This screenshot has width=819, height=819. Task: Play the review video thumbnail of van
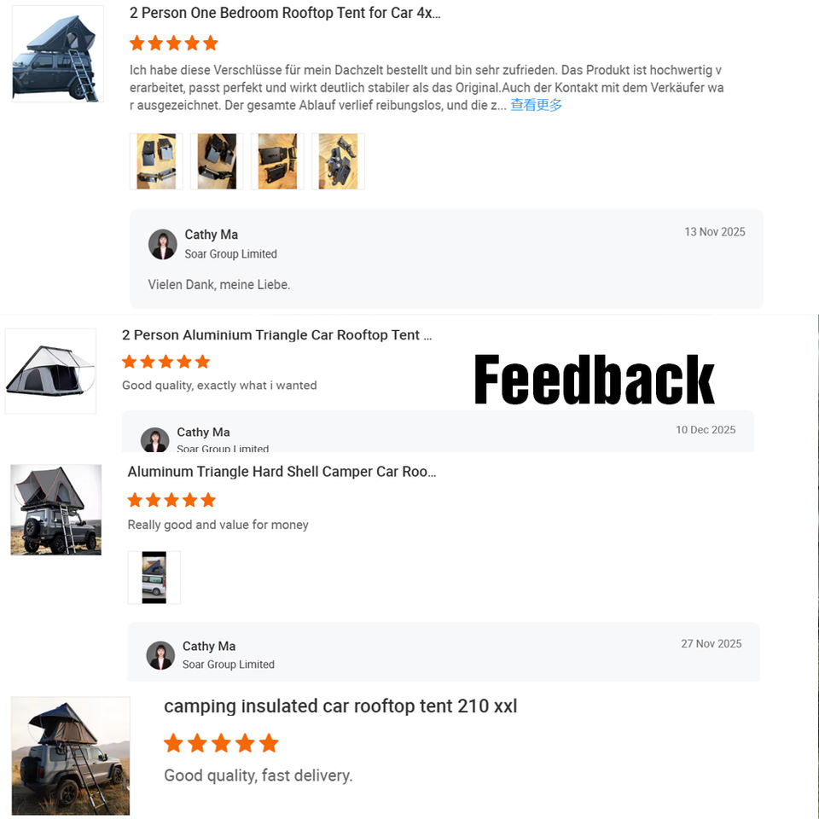pos(154,578)
